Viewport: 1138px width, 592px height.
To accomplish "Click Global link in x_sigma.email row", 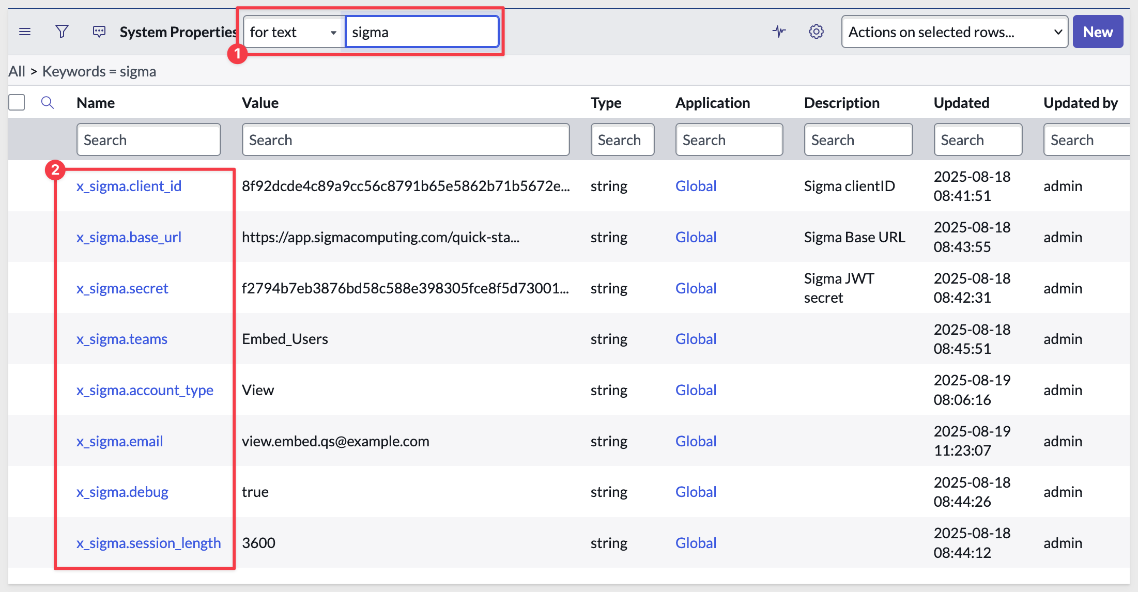I will point(696,441).
